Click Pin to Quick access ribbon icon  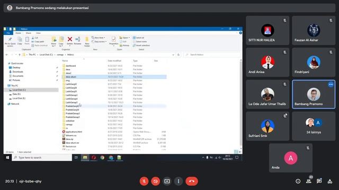click(x=10, y=42)
